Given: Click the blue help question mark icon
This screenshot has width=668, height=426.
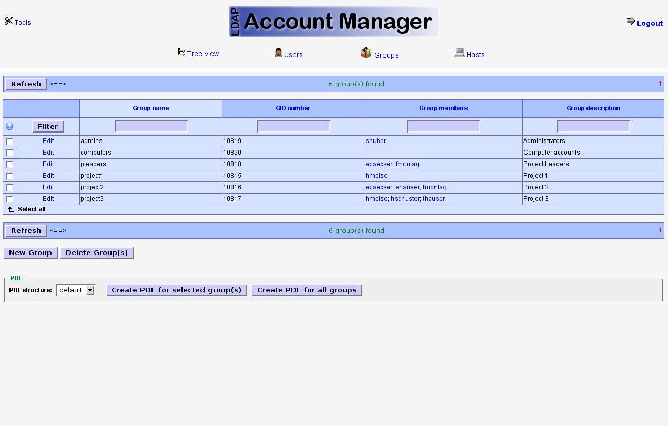Looking at the screenshot, I should pos(9,126).
